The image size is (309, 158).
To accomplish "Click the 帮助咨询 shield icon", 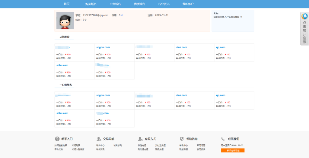I will (x=182, y=139).
